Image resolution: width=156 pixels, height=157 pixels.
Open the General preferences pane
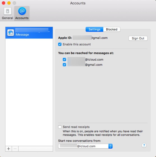[x=7, y=13]
